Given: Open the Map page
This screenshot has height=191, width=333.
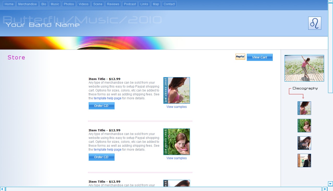Looking at the screenshot, I should point(156,4).
